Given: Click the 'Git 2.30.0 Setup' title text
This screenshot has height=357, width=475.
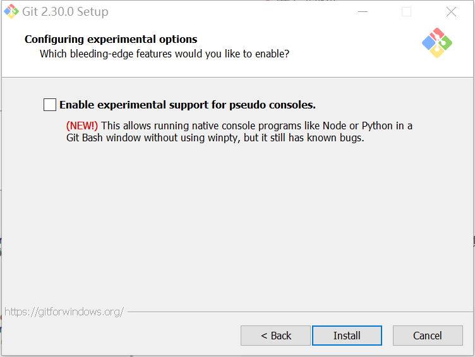Looking at the screenshot, I should (66, 12).
